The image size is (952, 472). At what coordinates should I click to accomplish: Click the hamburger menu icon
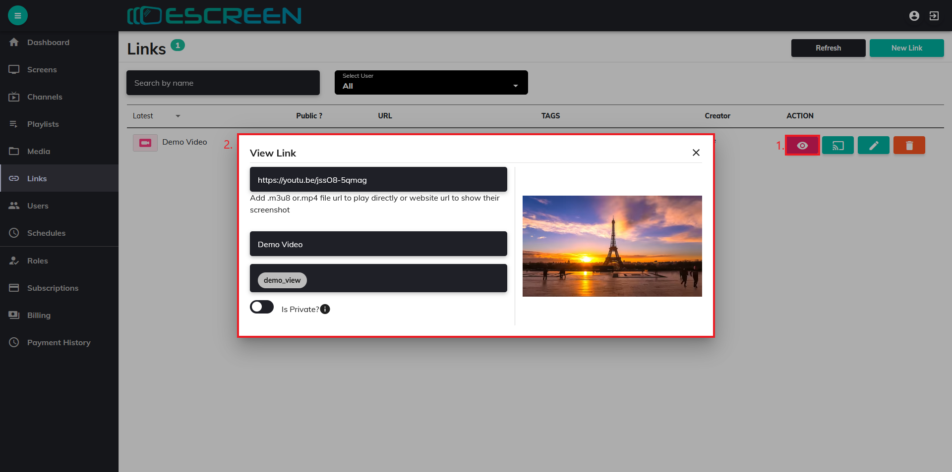(18, 15)
